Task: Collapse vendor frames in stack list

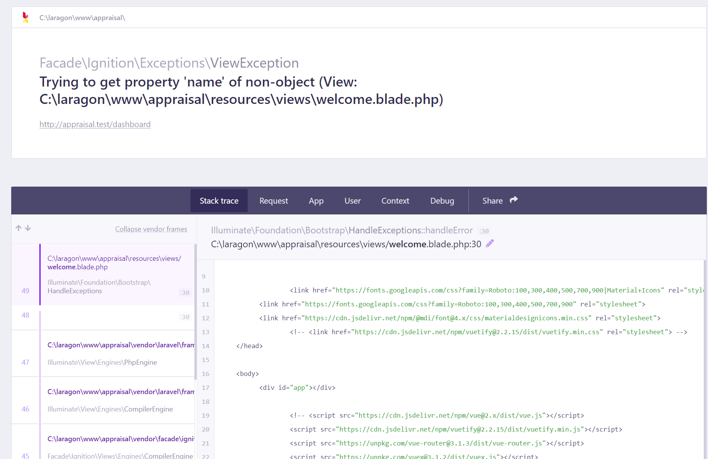Action: tap(151, 229)
